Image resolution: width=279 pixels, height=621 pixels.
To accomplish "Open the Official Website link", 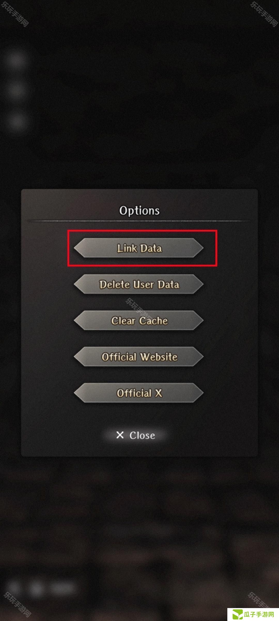I will (x=139, y=357).
